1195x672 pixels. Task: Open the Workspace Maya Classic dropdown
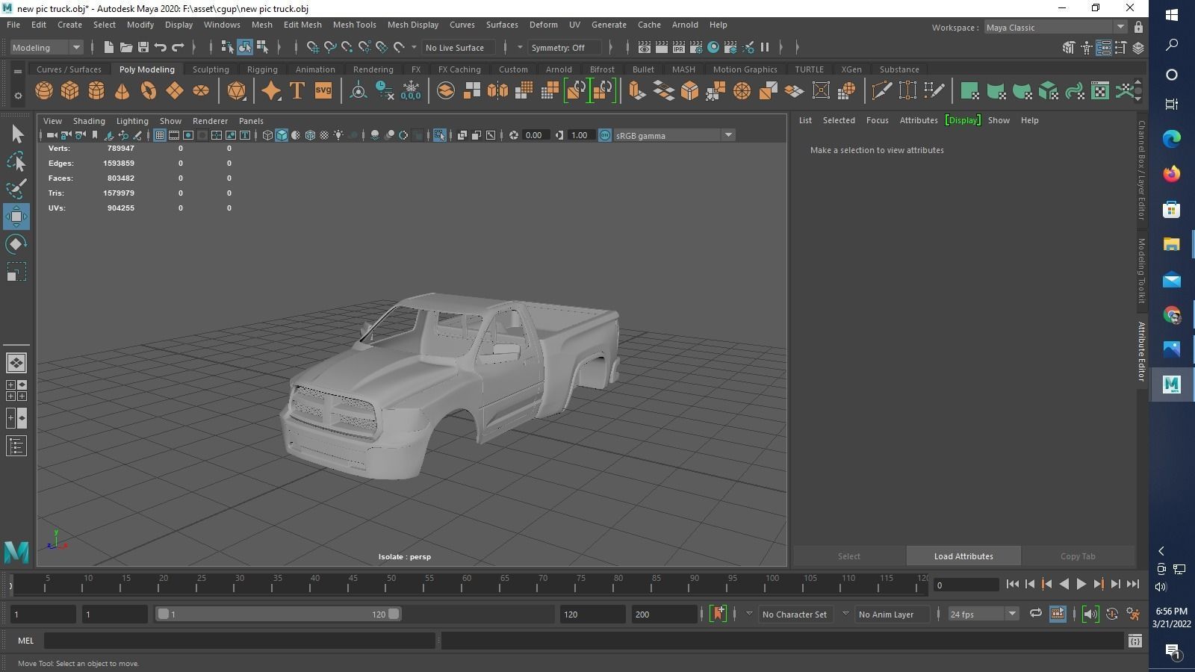point(1055,28)
